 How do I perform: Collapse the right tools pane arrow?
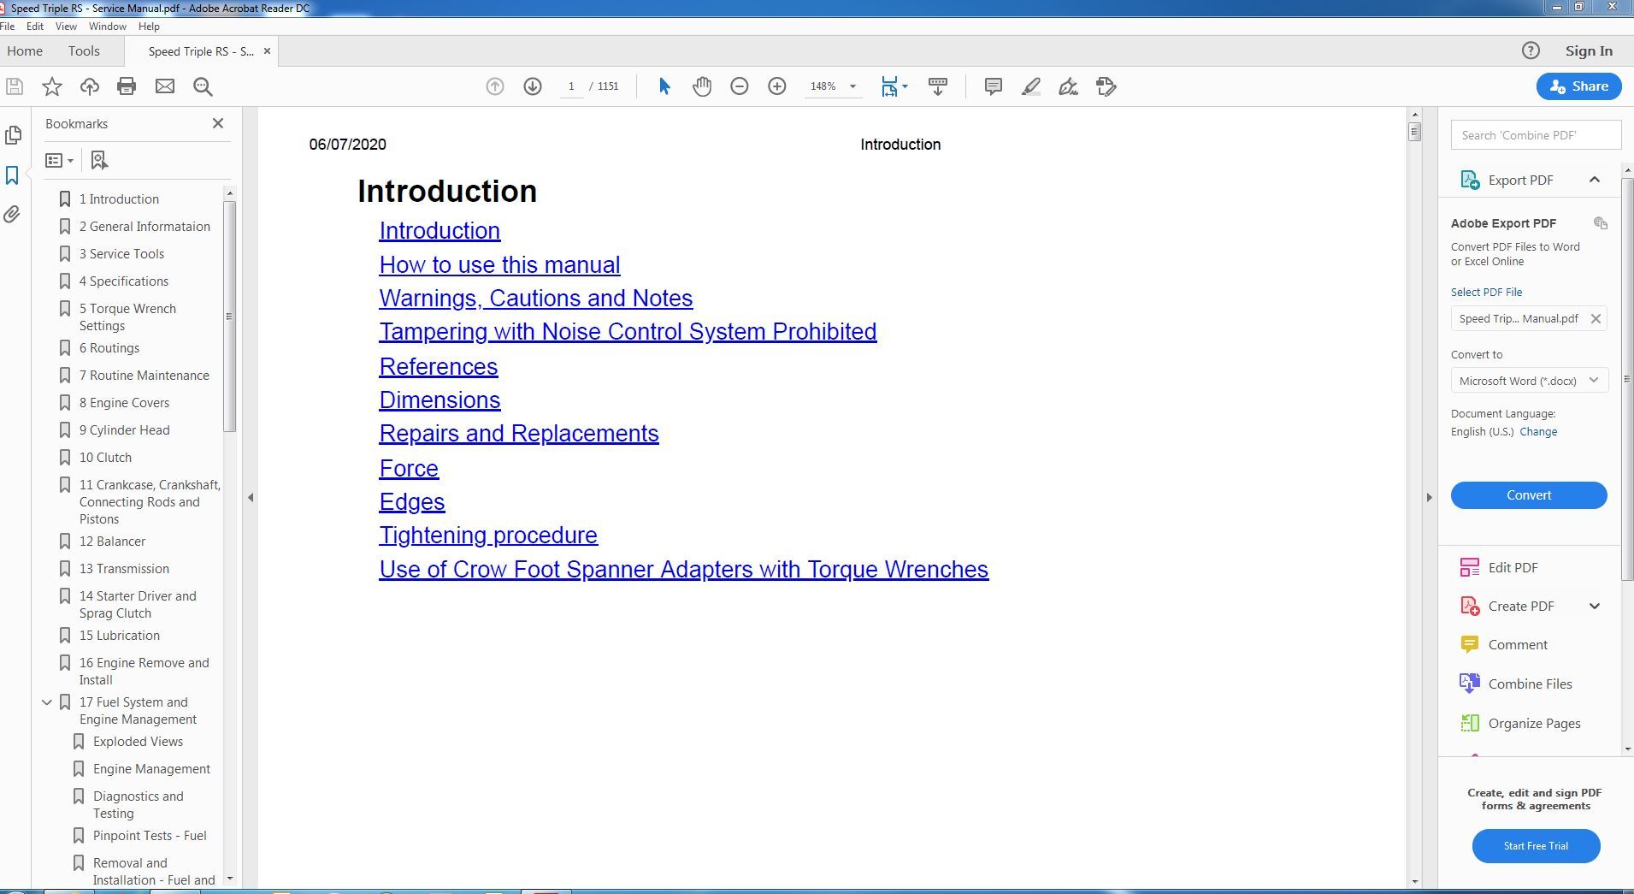[x=1429, y=497]
